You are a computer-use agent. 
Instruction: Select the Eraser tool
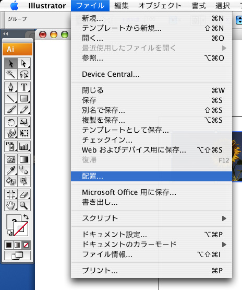(x=24, y=194)
